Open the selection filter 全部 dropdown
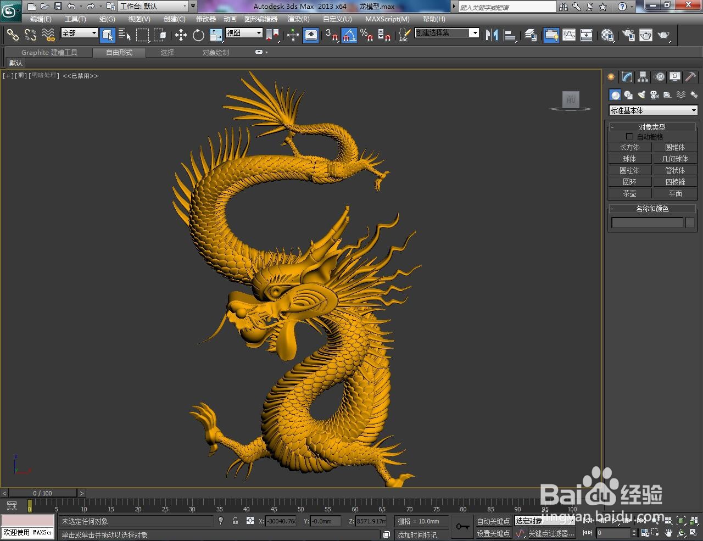 (79, 33)
